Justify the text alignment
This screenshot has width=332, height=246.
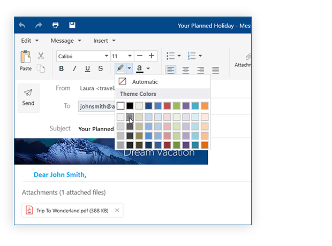point(216,70)
